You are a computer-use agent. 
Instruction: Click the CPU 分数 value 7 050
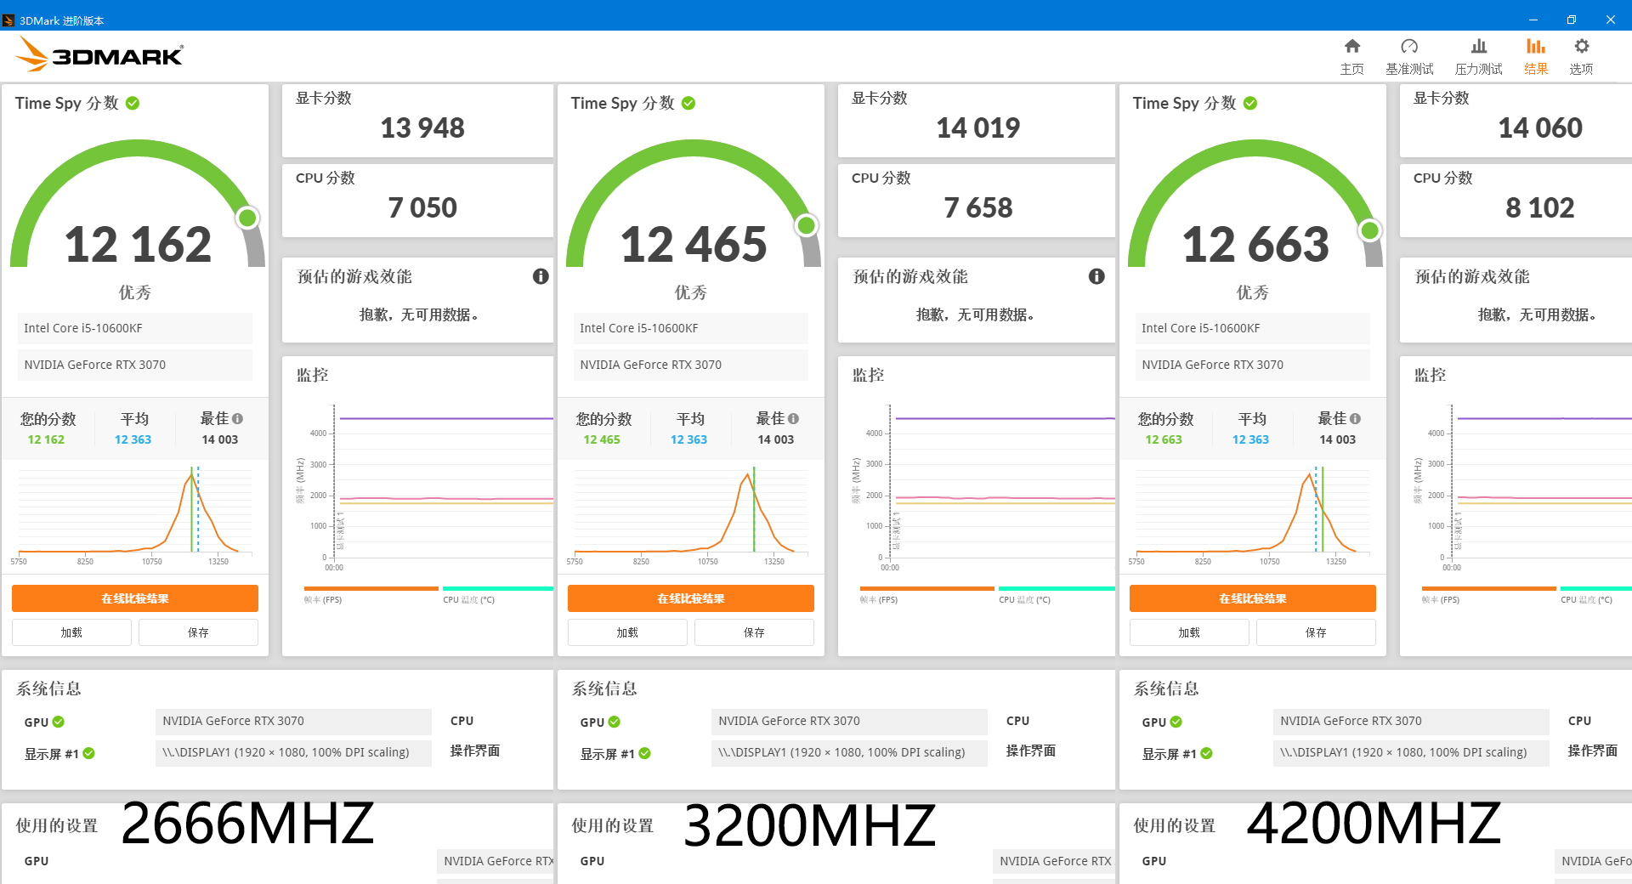422,207
